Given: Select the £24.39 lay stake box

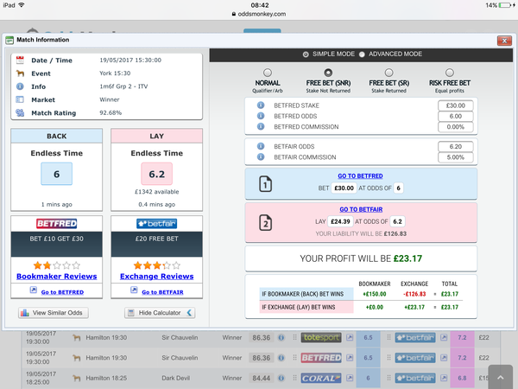Looking at the screenshot, I should 340,221.
